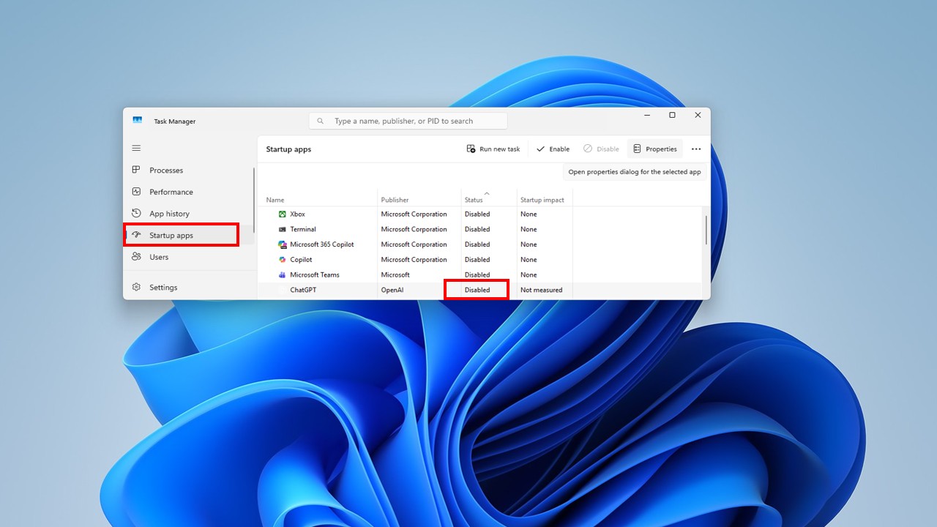Sort by the Name column header
Image resolution: width=937 pixels, height=527 pixels.
(275, 200)
